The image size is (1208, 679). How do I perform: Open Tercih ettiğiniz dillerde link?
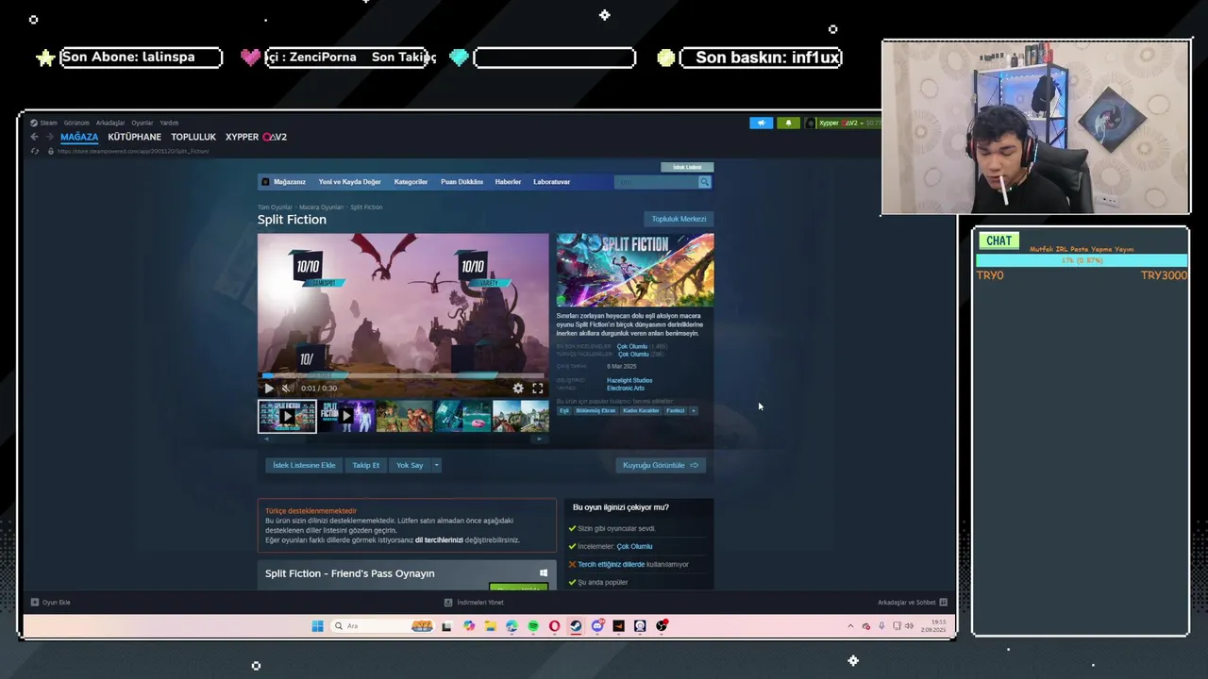pyautogui.click(x=612, y=564)
